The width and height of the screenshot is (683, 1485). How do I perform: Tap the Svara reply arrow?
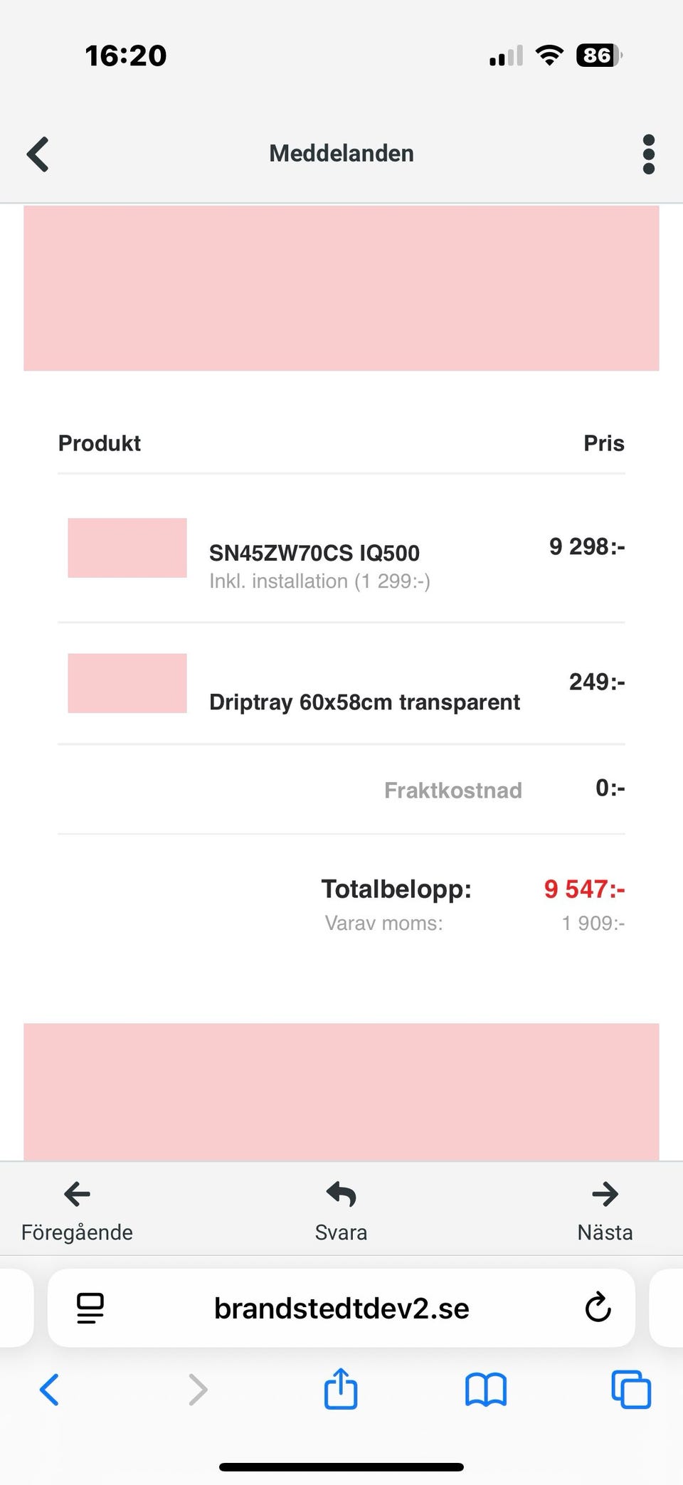click(x=341, y=1195)
